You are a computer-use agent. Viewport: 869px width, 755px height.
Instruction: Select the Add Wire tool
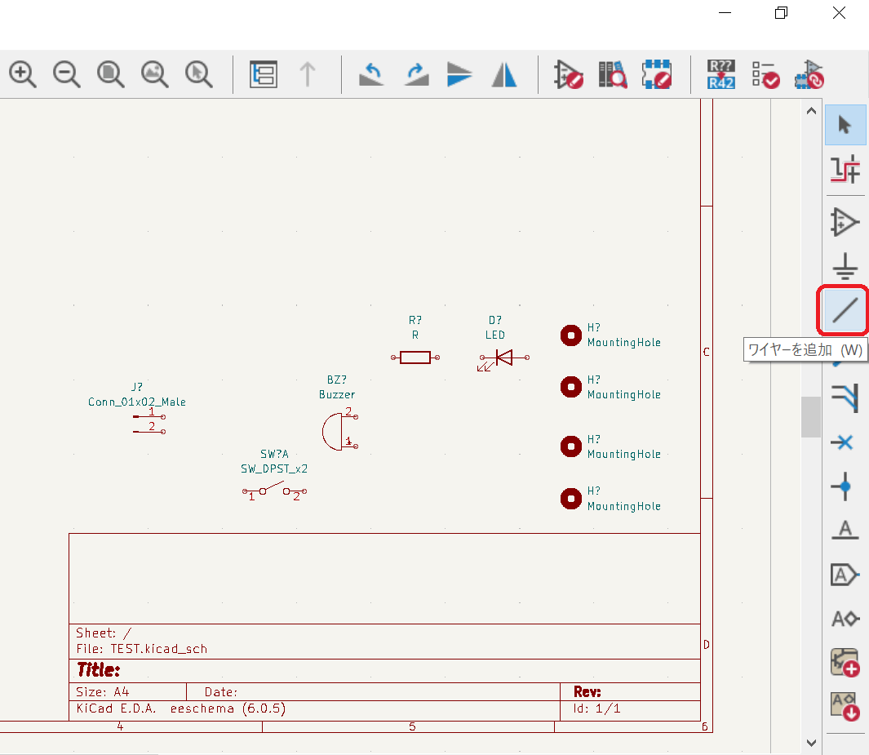click(845, 310)
